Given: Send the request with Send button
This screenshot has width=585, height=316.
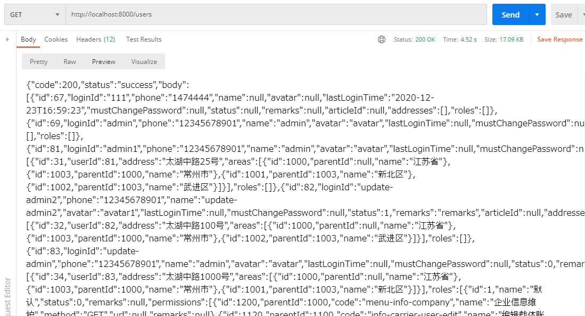Looking at the screenshot, I should click(510, 14).
